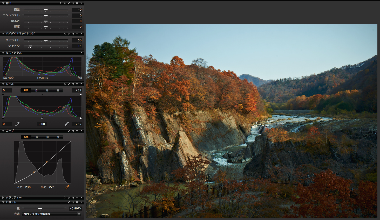Click auto-adjust A icon in レベル panel header
The height and width of the screenshot is (220, 380).
(x=65, y=84)
